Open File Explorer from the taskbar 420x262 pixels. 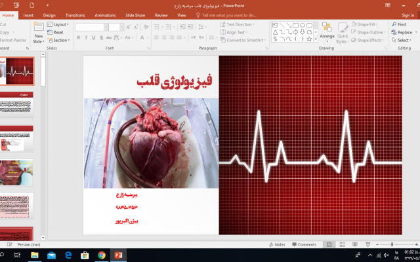[x=35, y=255]
